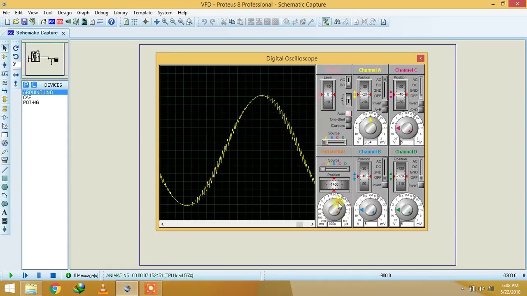527x296 pixels.
Task: Click the 'L' library manage button
Action: coord(34,85)
